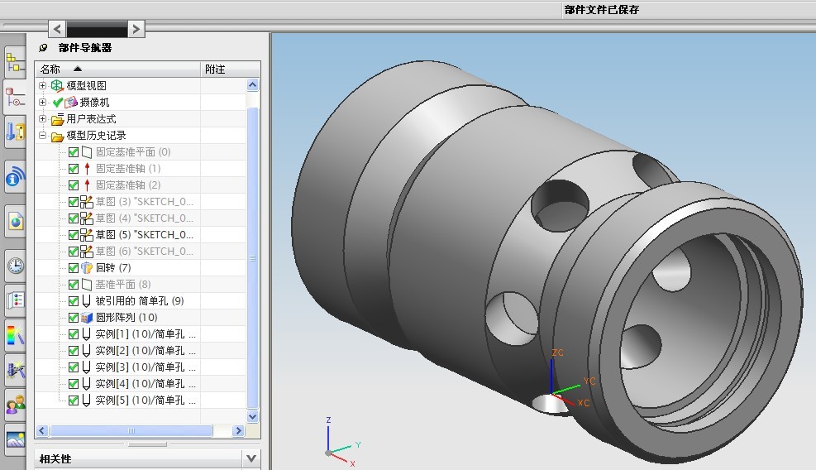Click the horizontal scroll left arrow

(x=42, y=430)
